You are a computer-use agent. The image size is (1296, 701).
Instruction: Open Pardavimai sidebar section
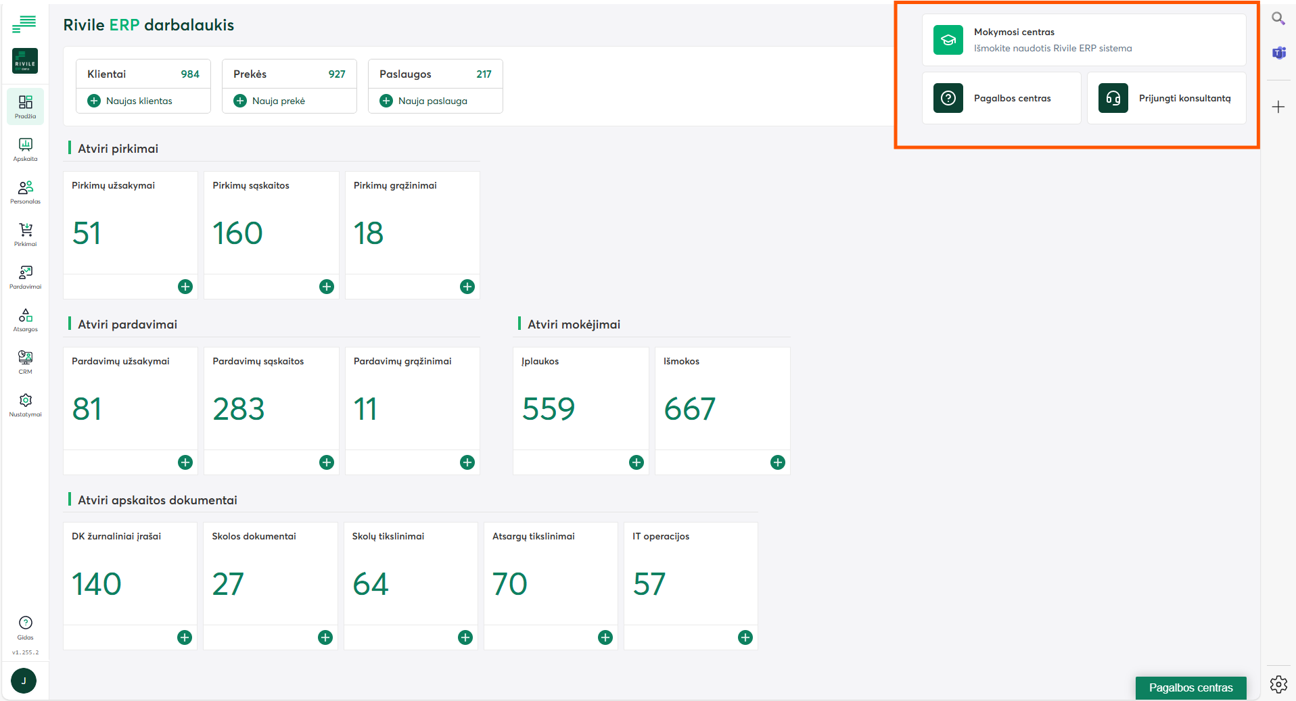coord(25,277)
